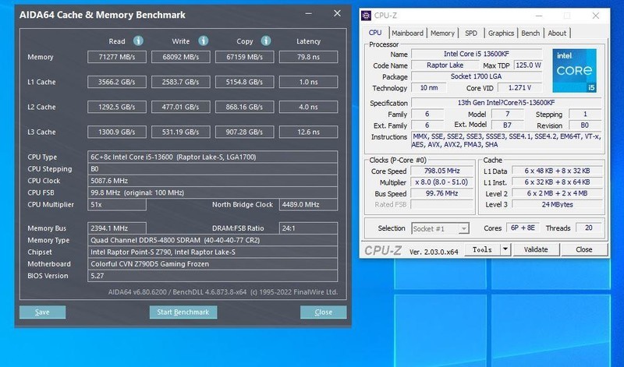The height and width of the screenshot is (367, 624).
Task: Click Start Benchmark in AIDA64
Action: click(183, 312)
